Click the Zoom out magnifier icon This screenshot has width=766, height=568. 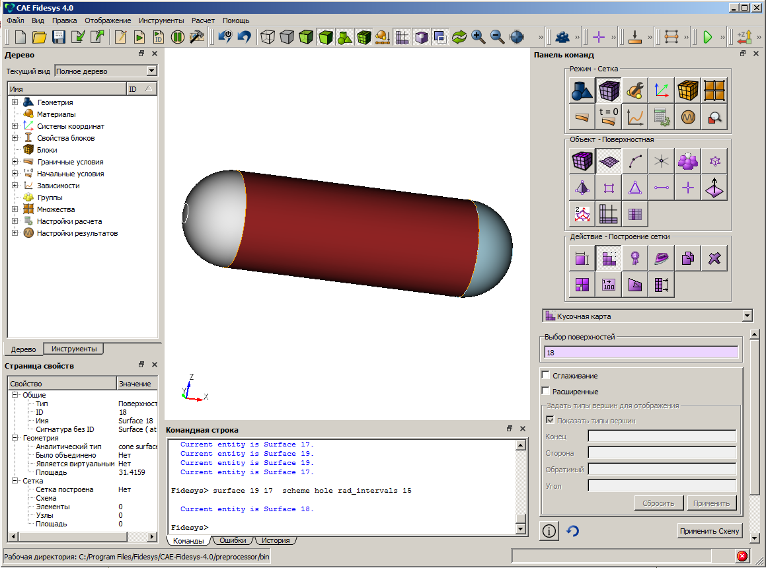[x=497, y=37]
